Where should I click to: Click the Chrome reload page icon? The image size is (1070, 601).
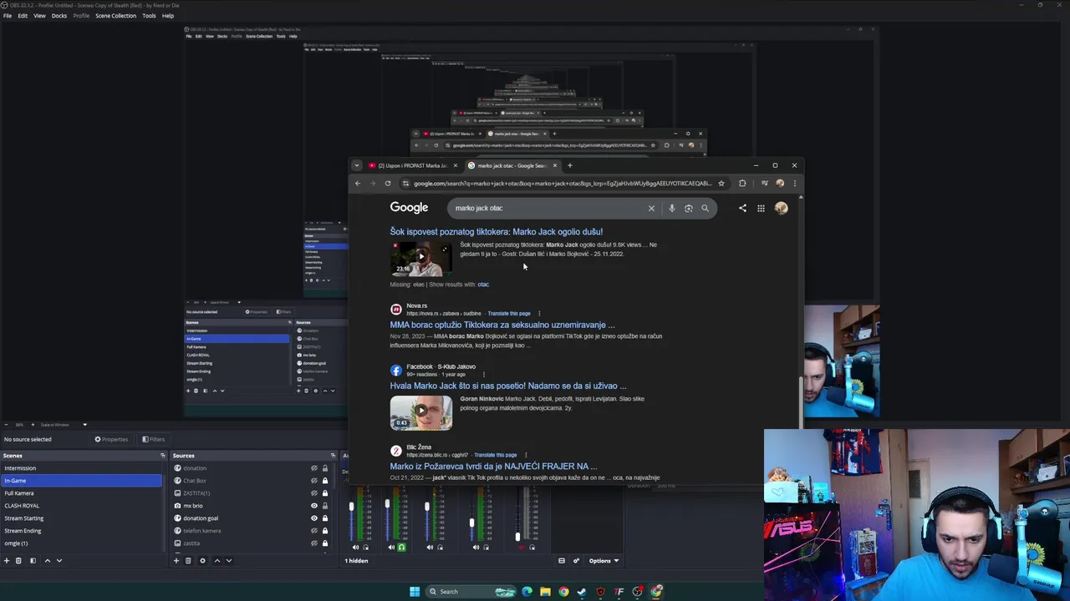tap(388, 184)
